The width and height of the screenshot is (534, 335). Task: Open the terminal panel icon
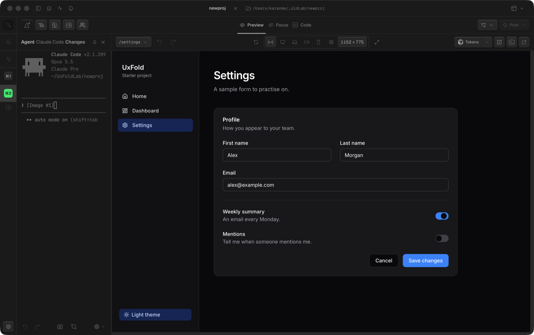click(512, 42)
